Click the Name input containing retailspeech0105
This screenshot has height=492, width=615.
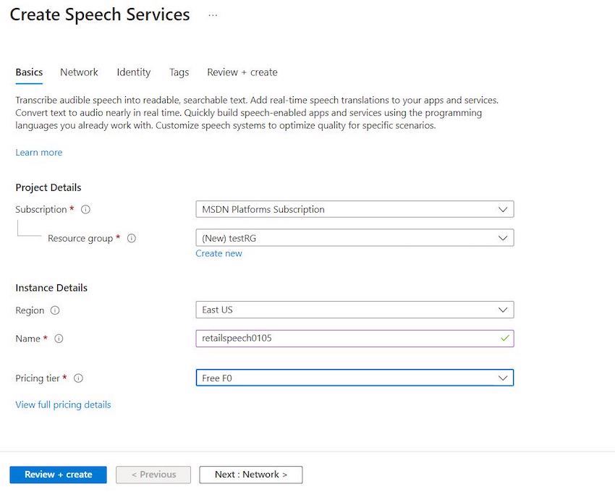click(x=355, y=338)
